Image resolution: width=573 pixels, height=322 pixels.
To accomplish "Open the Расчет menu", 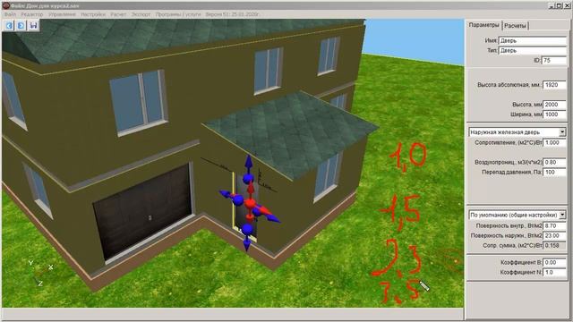I will coord(118,14).
